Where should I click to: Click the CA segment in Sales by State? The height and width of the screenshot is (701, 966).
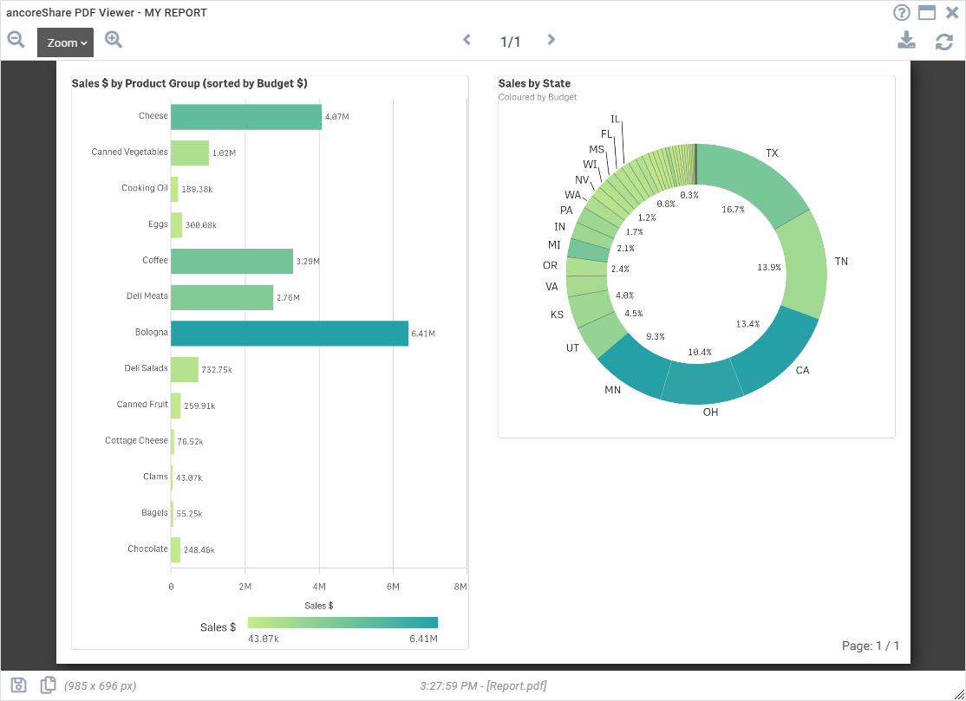[778, 353]
